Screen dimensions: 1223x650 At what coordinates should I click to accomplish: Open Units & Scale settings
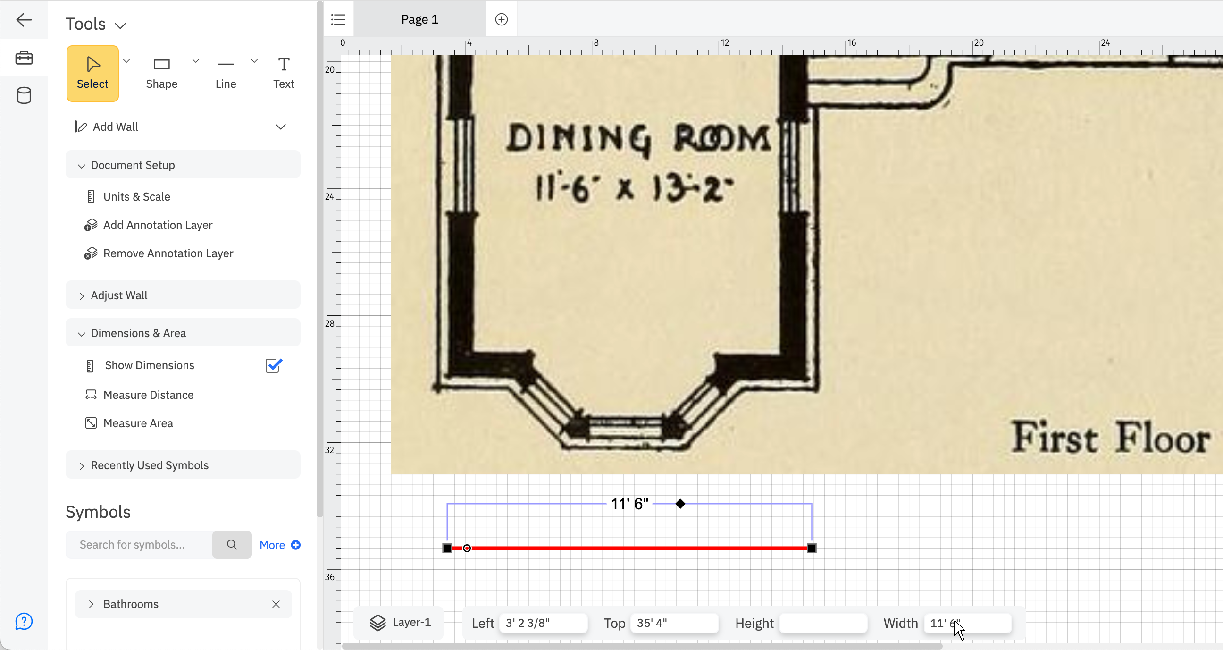tap(137, 196)
